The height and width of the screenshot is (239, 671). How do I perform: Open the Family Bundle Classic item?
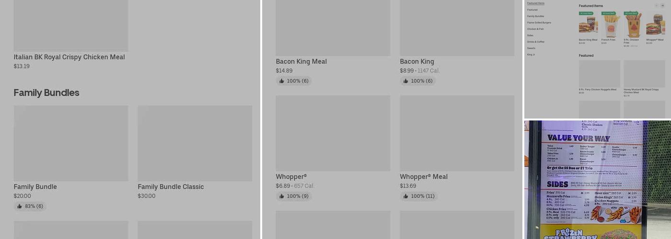171,187
